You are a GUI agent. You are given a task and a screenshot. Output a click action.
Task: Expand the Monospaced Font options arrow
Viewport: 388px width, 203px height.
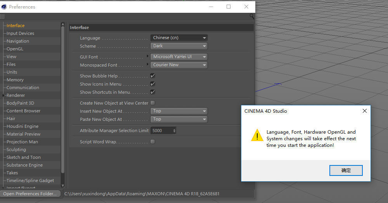pyautogui.click(x=147, y=64)
